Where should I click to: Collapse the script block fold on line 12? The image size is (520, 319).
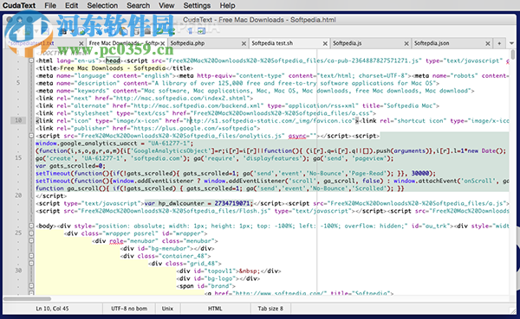[x=31, y=136]
